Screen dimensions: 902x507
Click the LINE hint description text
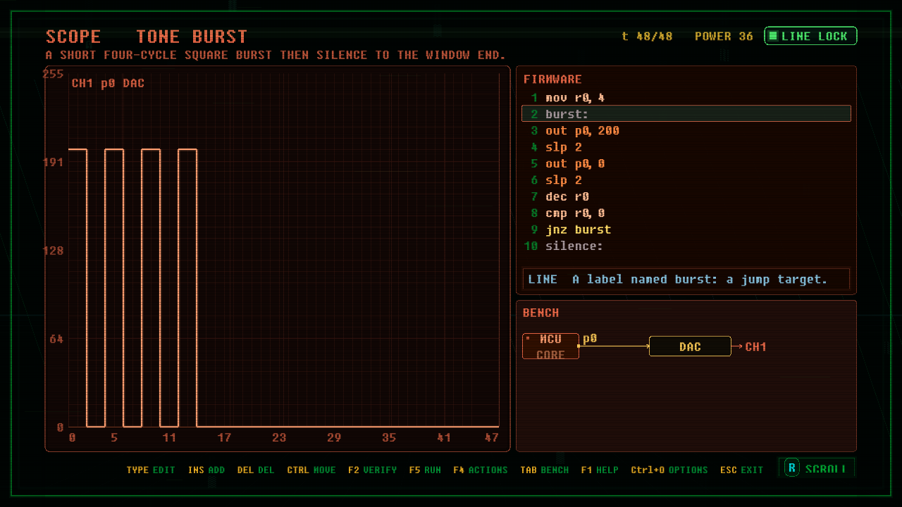(x=686, y=280)
